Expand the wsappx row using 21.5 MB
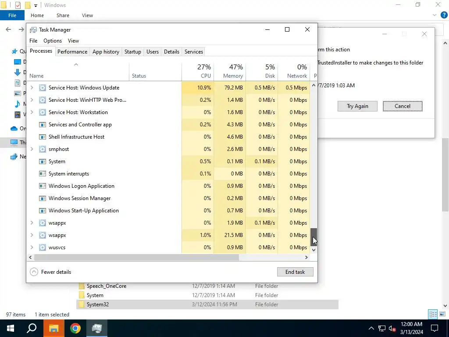 coord(32,235)
